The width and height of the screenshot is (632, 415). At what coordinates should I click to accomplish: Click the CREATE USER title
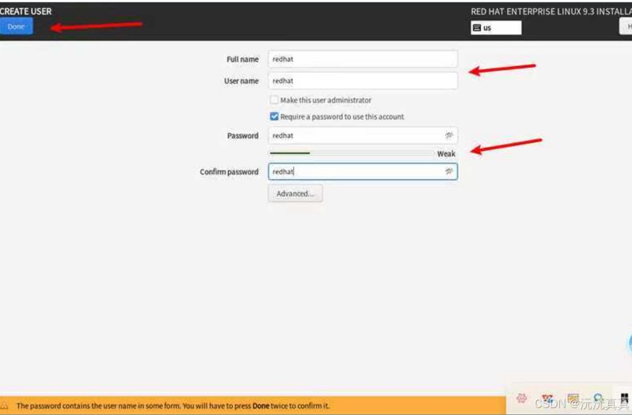pos(26,11)
